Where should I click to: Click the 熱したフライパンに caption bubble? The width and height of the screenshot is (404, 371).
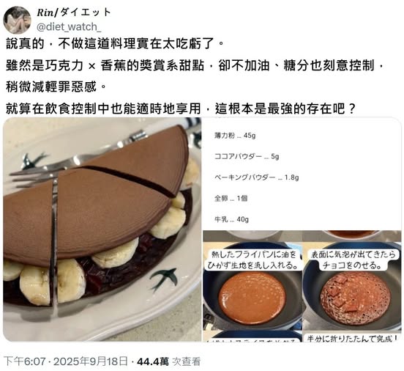pyautogui.click(x=252, y=260)
